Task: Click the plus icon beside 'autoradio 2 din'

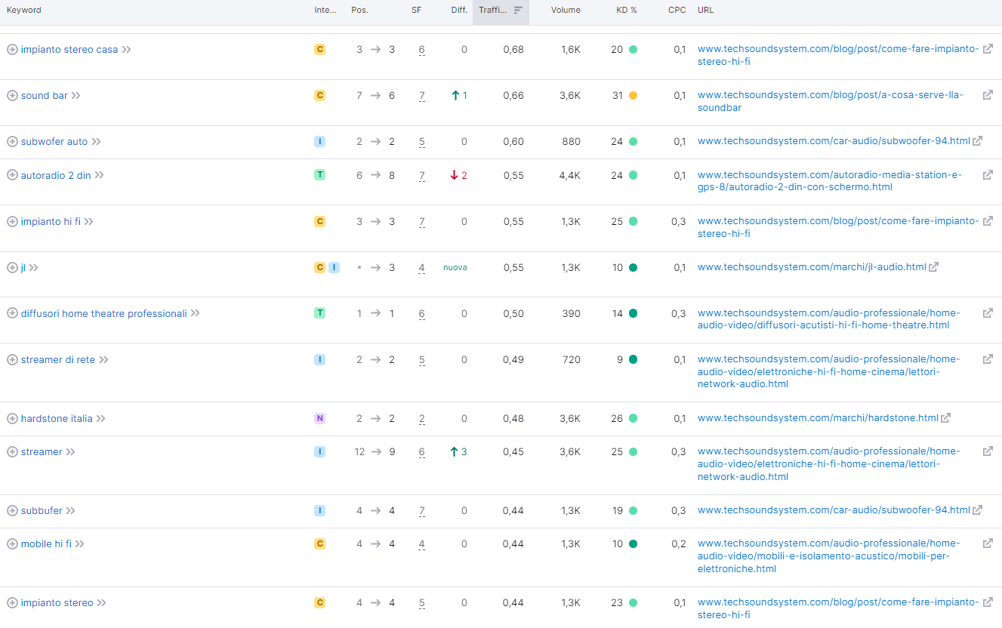Action: click(x=12, y=175)
